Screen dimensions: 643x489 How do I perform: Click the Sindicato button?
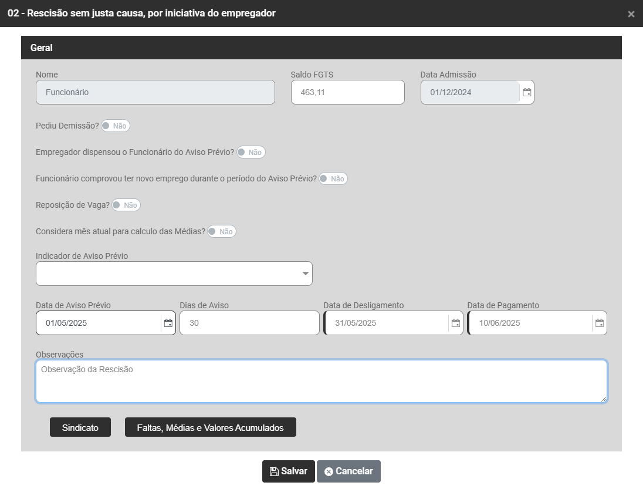80,428
